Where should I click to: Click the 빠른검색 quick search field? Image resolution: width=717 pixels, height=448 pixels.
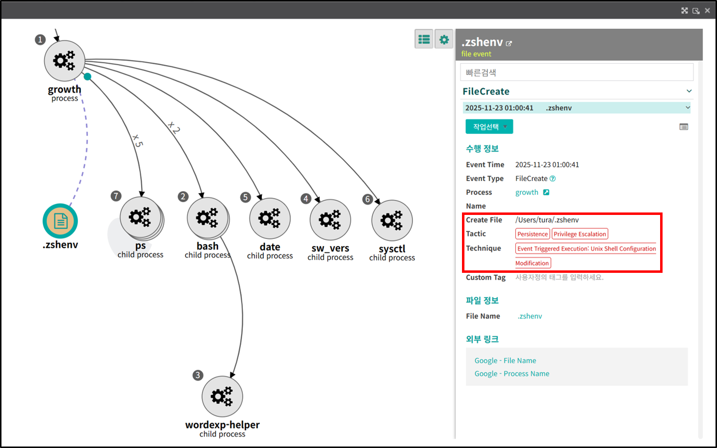[x=576, y=73]
